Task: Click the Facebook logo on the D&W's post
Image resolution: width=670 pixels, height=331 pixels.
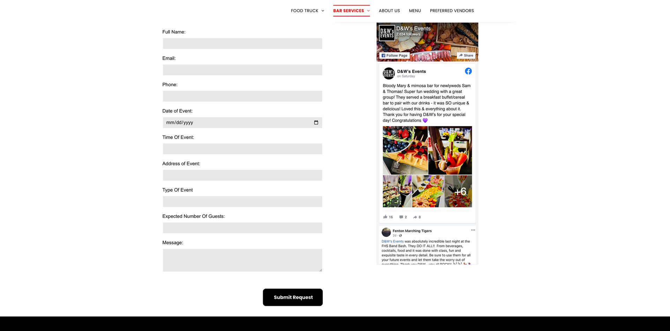Action: pos(468,71)
